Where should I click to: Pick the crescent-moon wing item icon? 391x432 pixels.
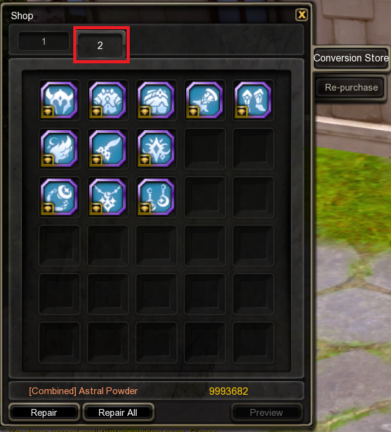[x=59, y=148]
